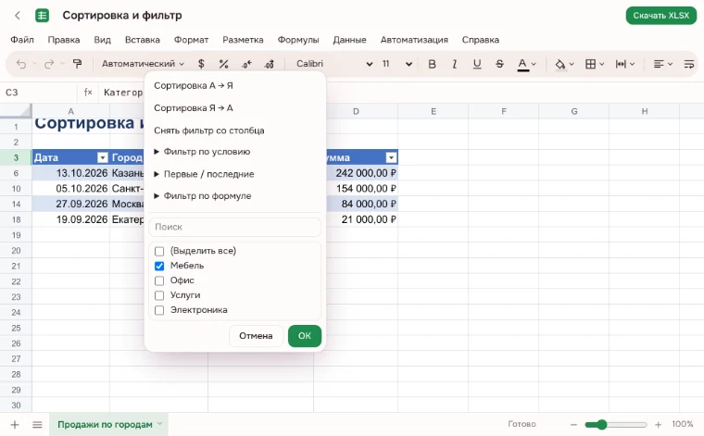Click the Поиск filter search field
704x436 pixels.
click(234, 227)
